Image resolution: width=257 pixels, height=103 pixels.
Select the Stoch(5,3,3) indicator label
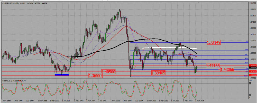tap(13, 81)
